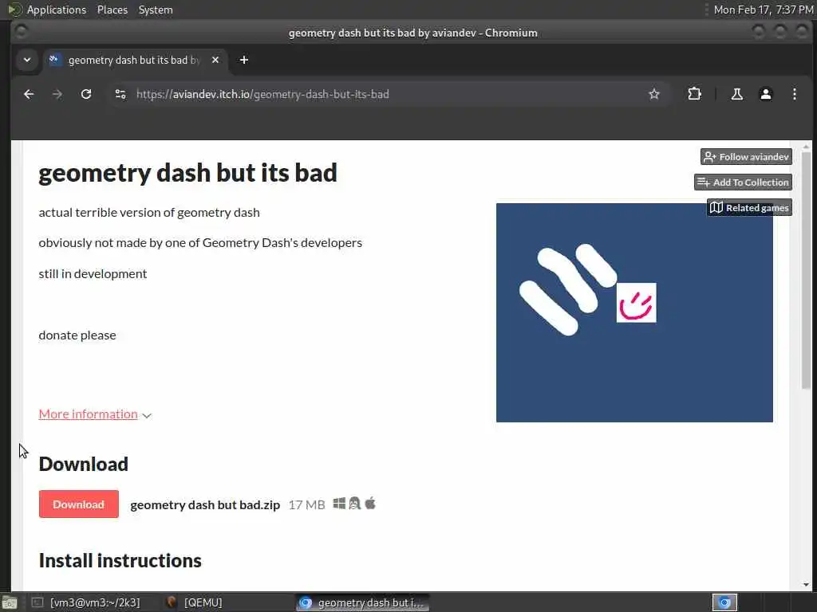Click the scrollbar up arrow
The height and width of the screenshot is (612, 817).
click(x=806, y=147)
